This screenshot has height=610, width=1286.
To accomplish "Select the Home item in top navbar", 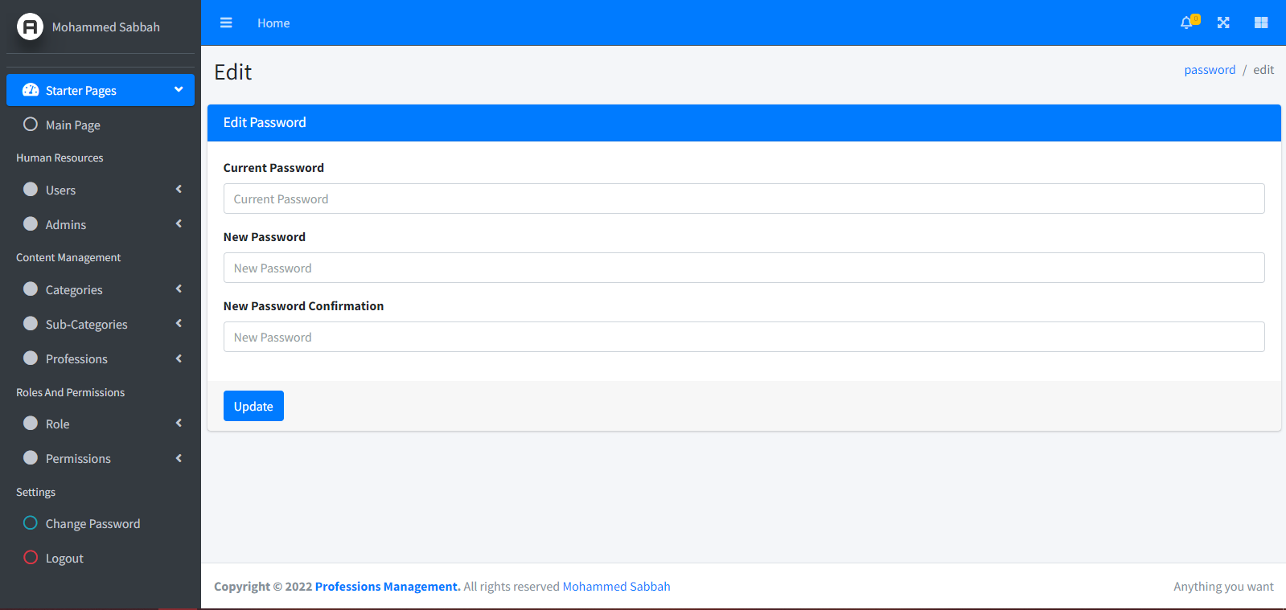I will 273,23.
